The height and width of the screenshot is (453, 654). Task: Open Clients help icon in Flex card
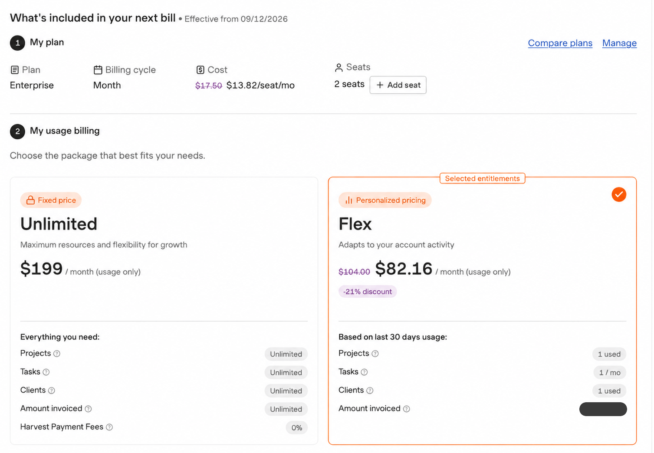pyautogui.click(x=370, y=391)
